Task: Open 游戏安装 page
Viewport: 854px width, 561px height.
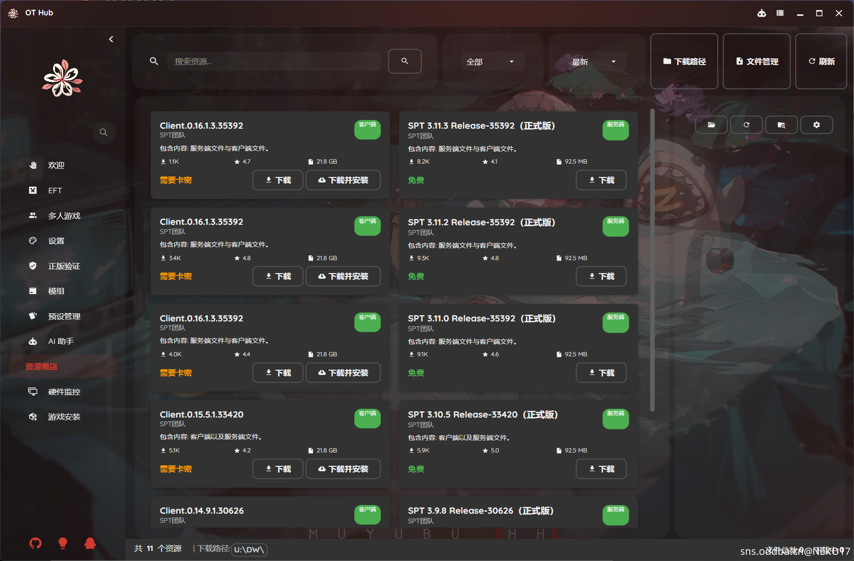Action: 63,417
